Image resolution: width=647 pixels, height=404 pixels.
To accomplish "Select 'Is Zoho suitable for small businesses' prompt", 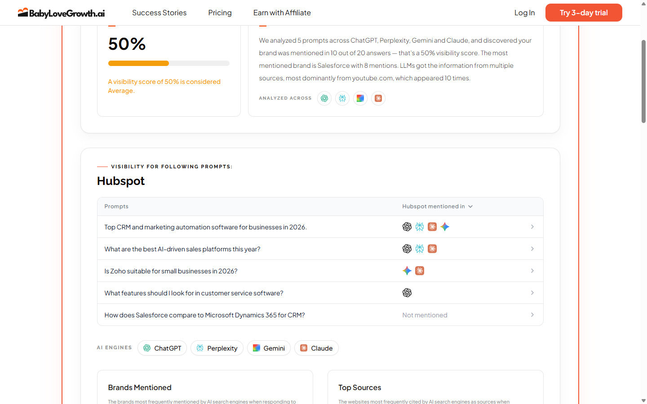I will pos(171,271).
